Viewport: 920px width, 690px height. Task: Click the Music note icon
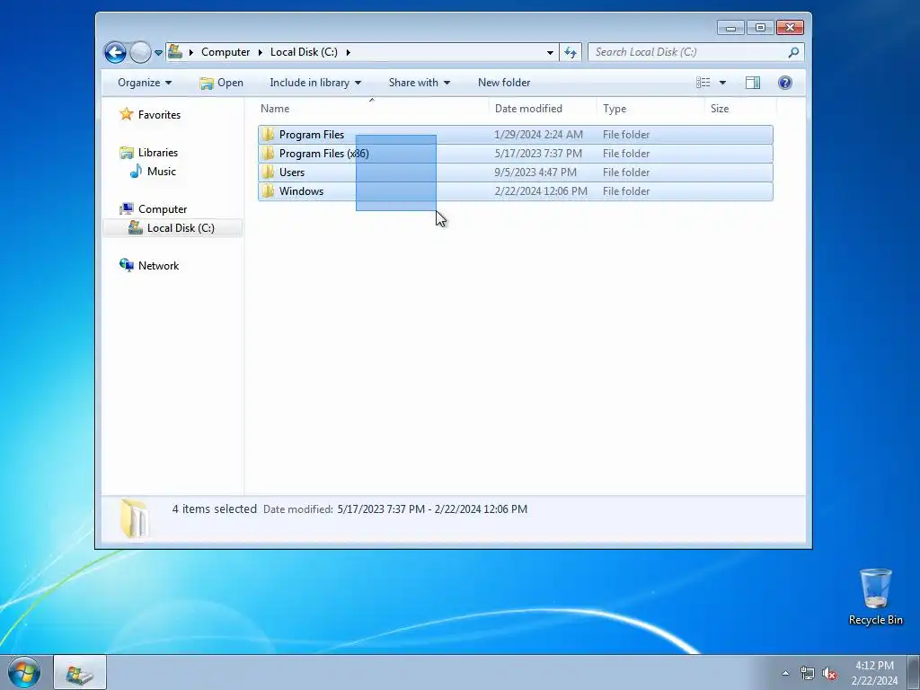[136, 171]
